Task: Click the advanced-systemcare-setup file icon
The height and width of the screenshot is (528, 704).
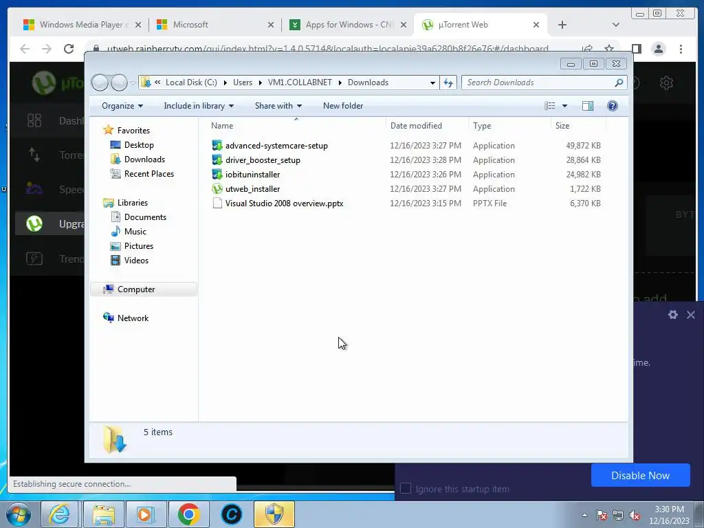Action: [x=217, y=146]
